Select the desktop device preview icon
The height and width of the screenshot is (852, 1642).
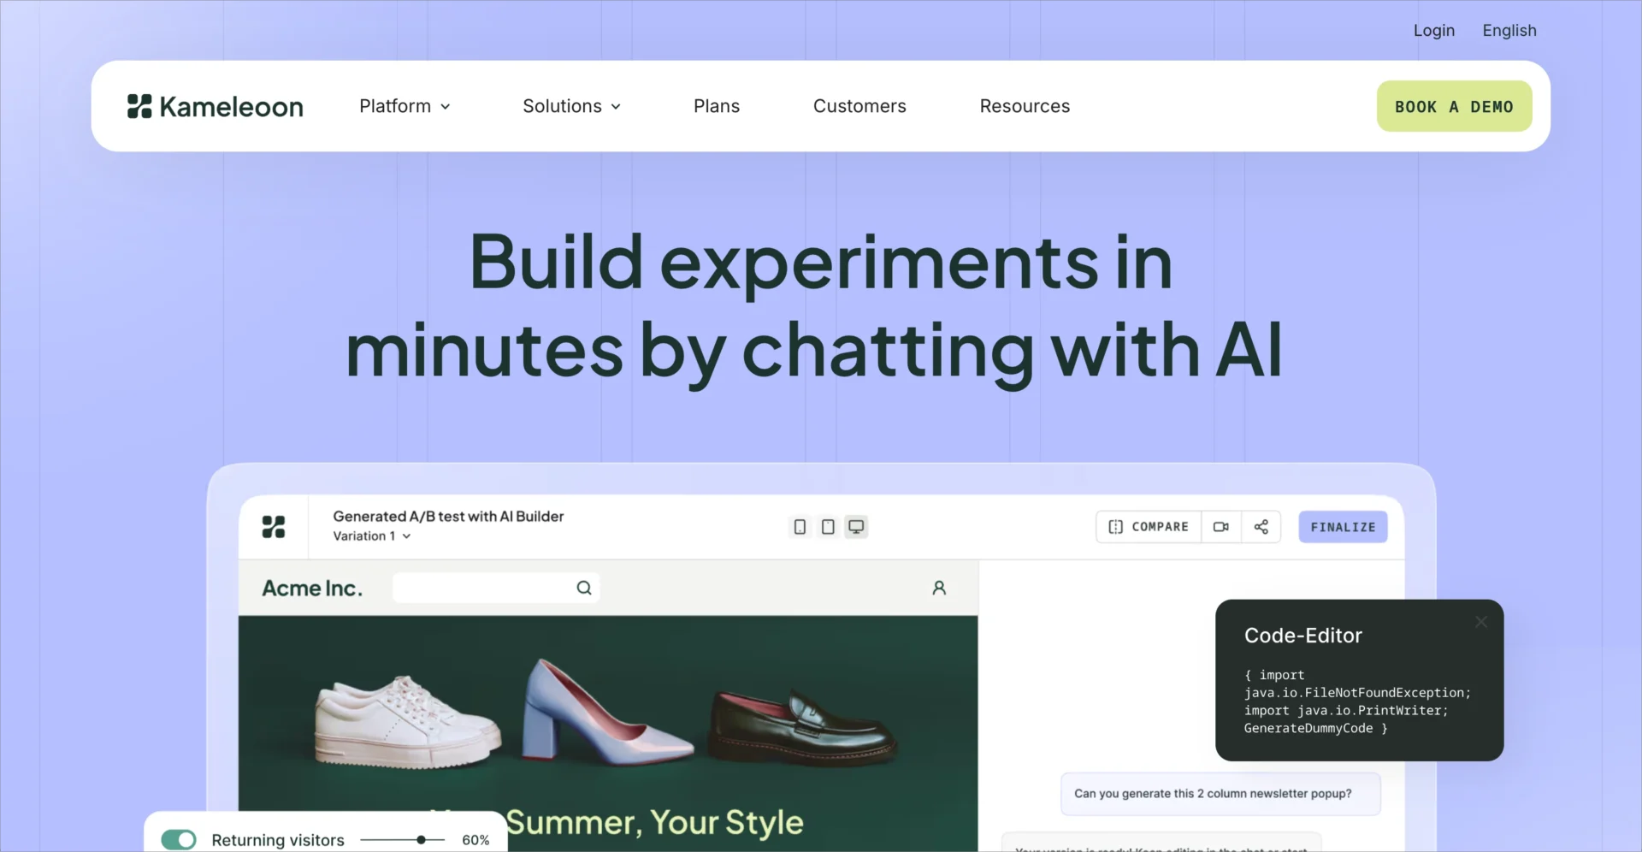[x=856, y=527]
